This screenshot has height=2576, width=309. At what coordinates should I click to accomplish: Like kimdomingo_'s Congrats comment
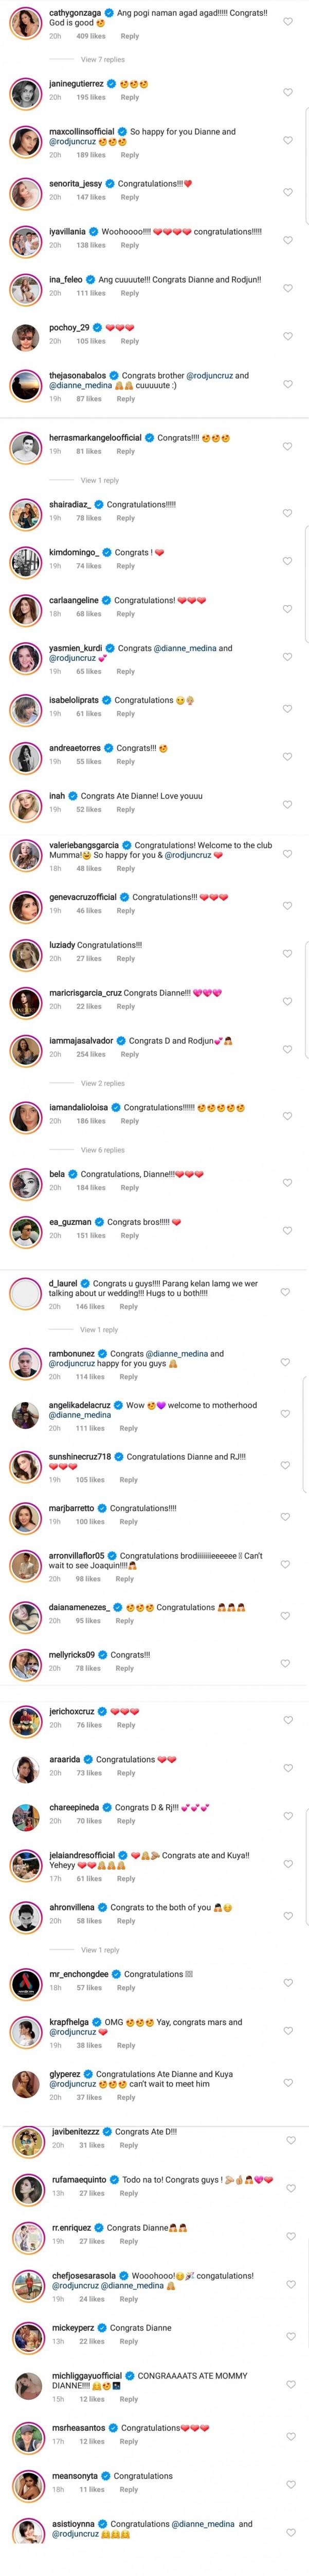pos(287,561)
